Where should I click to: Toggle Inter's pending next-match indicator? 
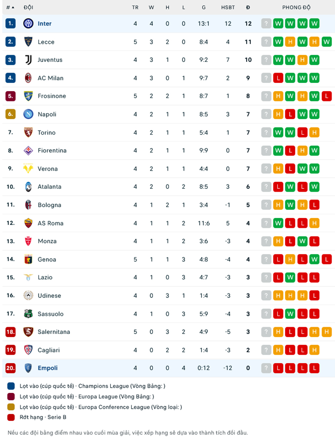pyautogui.click(x=267, y=24)
